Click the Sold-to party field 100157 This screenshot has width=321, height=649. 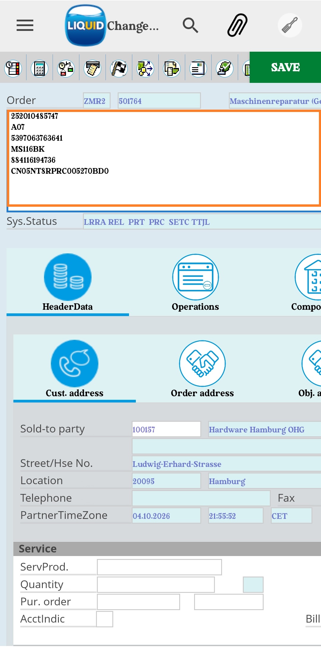(166, 429)
